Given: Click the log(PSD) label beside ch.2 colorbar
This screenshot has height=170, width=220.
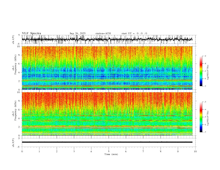Looking at the screenshot, I should [208, 118].
